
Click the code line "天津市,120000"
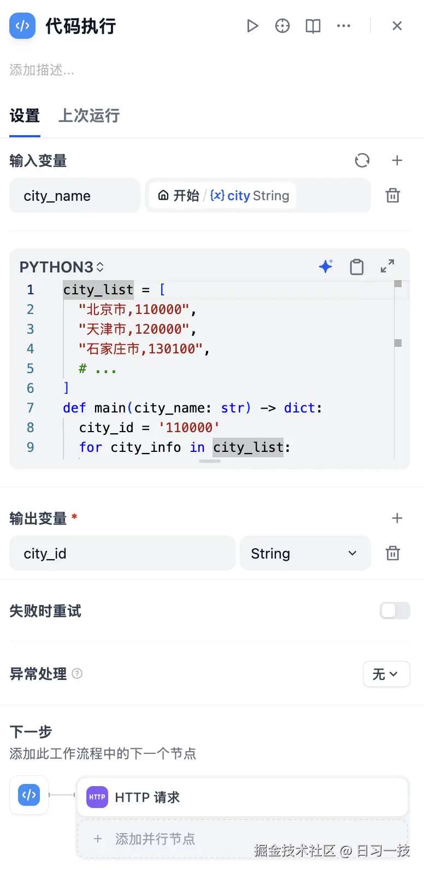tap(137, 329)
